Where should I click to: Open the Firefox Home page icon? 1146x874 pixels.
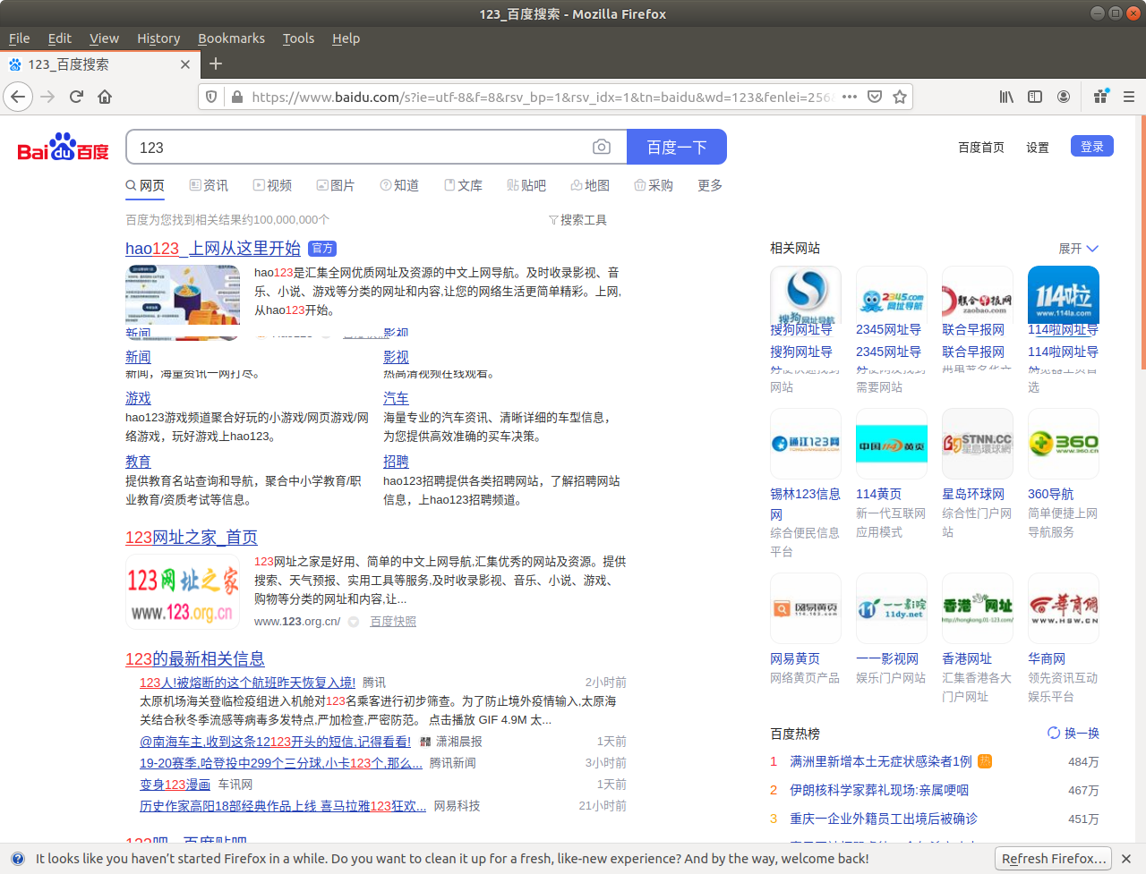tap(105, 97)
